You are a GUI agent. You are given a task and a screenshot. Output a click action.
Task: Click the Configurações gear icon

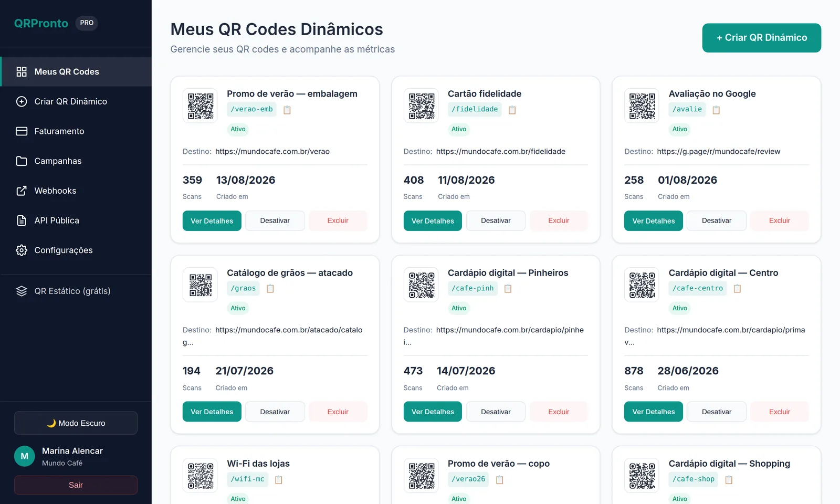point(22,250)
